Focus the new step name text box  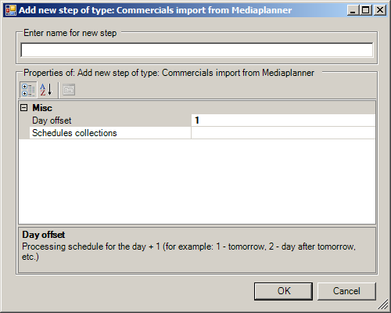[197, 50]
